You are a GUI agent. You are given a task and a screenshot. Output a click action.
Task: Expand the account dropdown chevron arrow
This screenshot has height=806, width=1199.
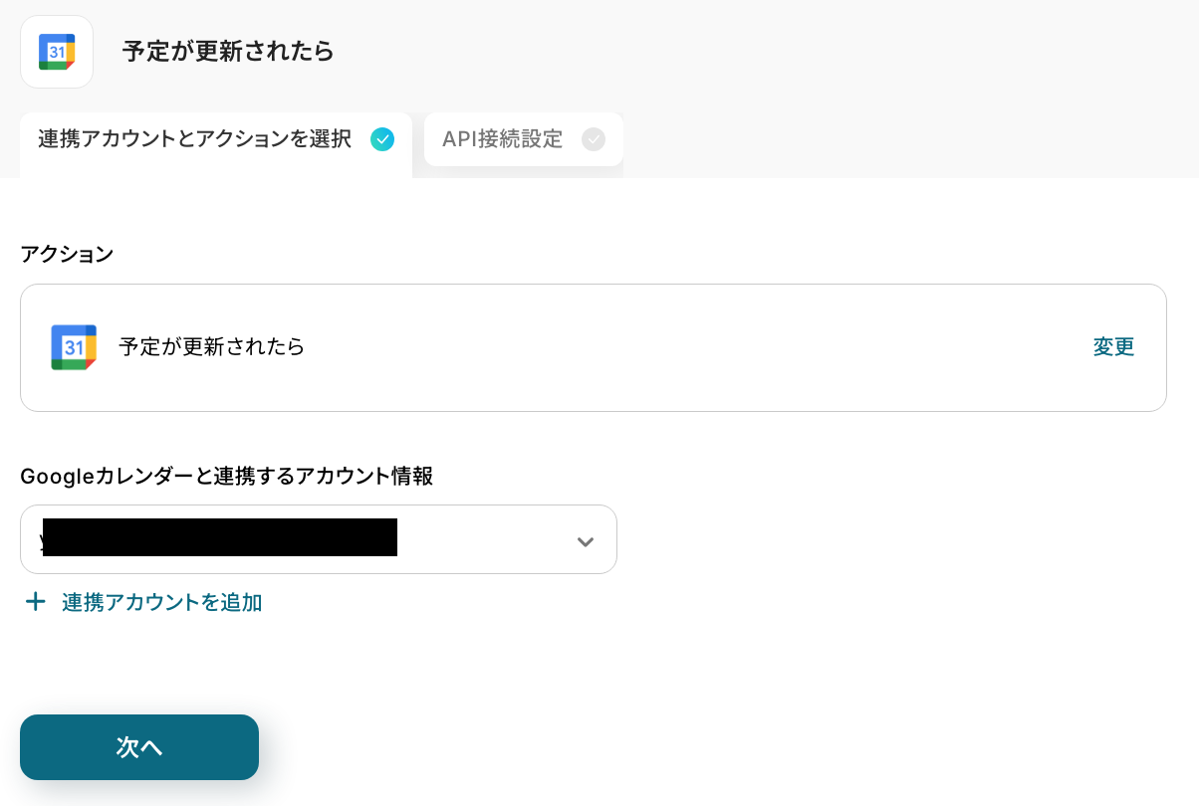(x=586, y=541)
